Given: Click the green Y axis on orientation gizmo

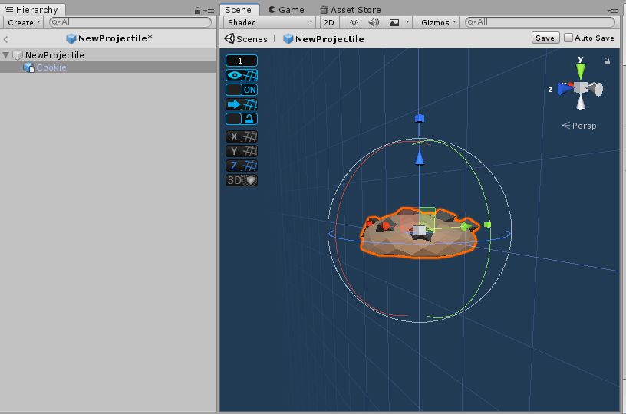Looking at the screenshot, I should 581,71.
